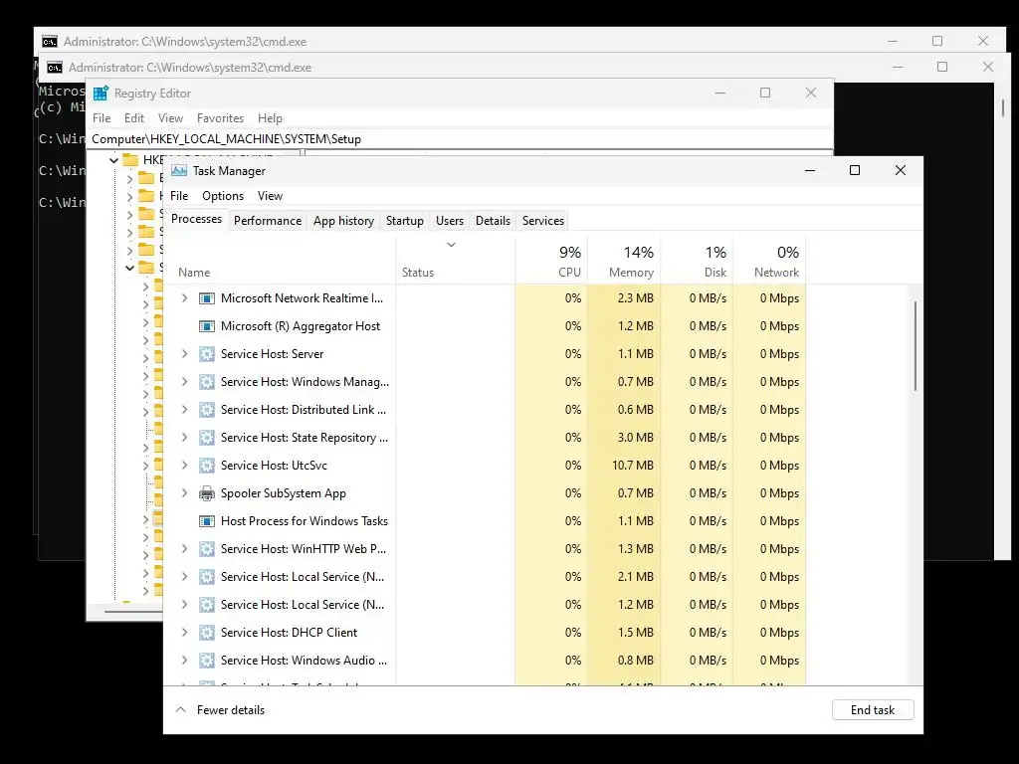Image resolution: width=1019 pixels, height=764 pixels.
Task: Click the sort arrow above the Status column
Action: coord(451,245)
